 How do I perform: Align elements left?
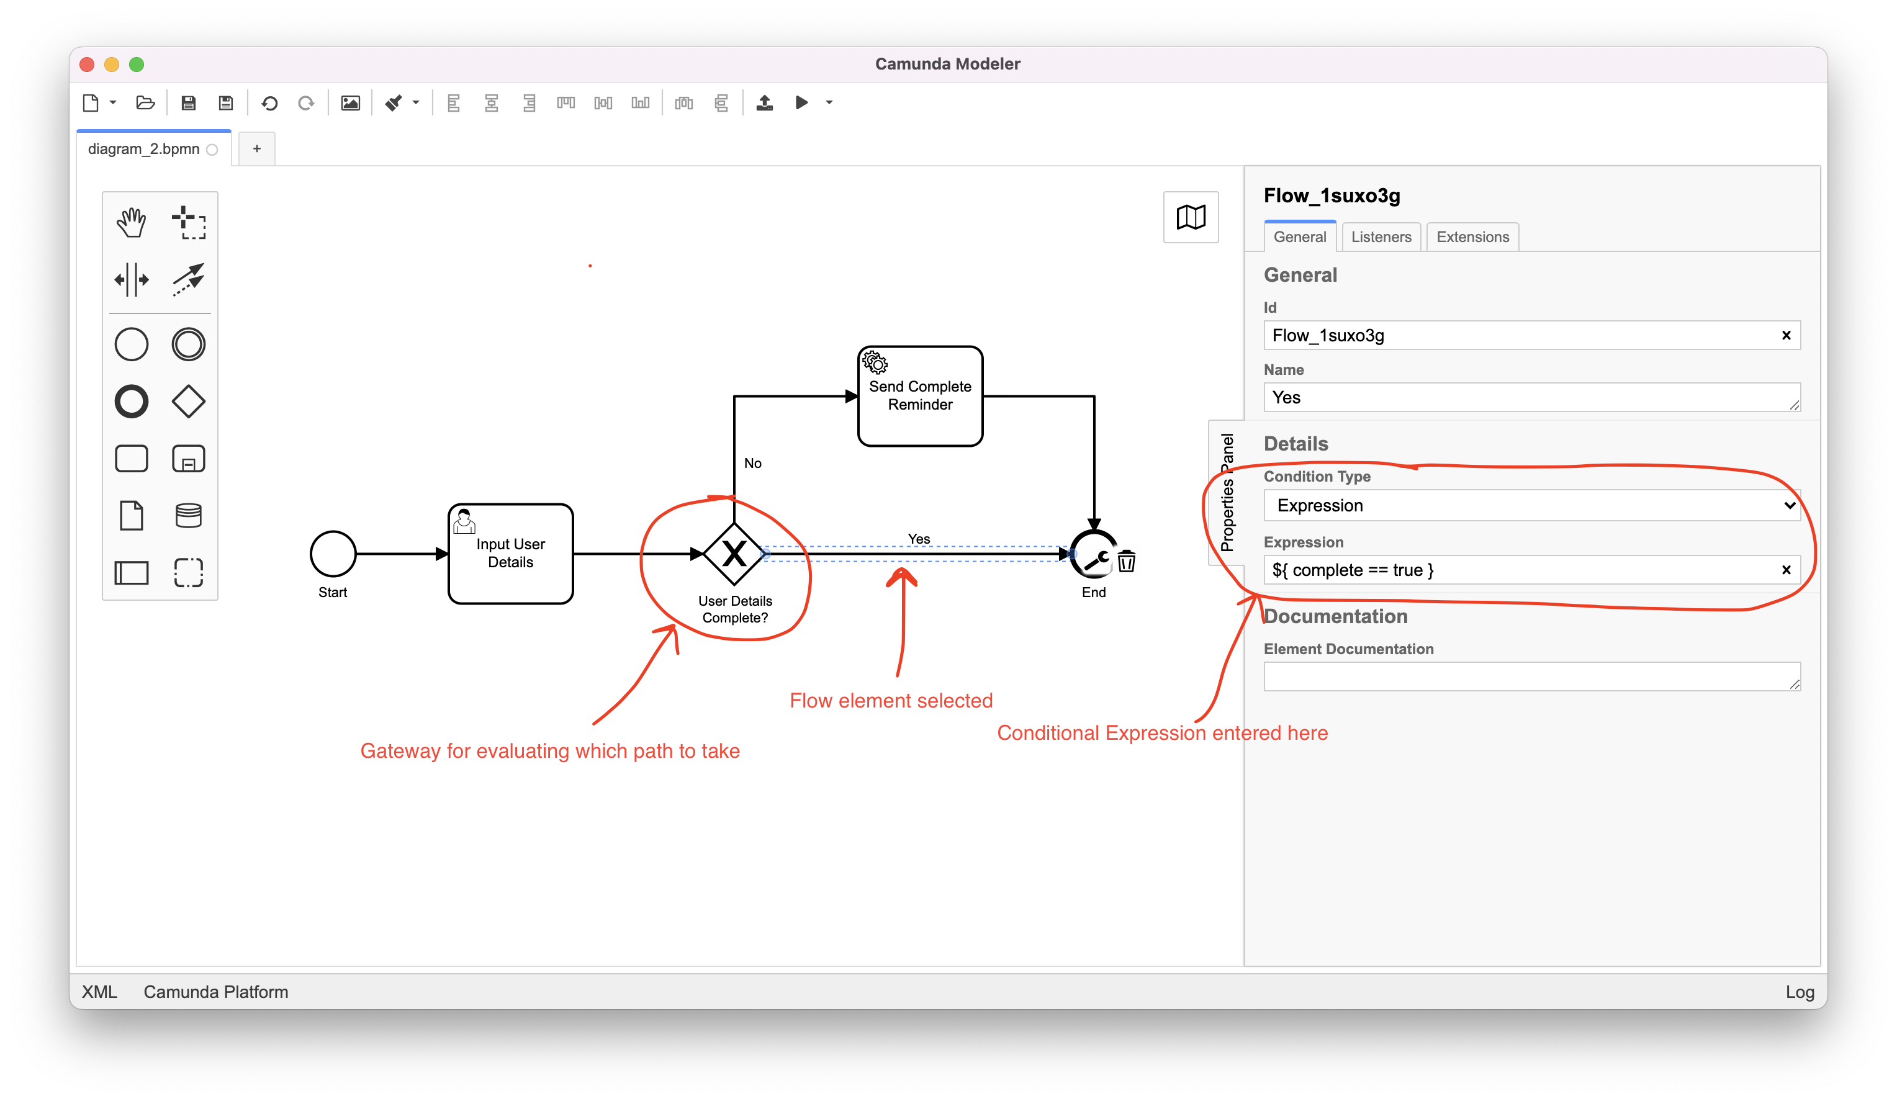coord(453,102)
